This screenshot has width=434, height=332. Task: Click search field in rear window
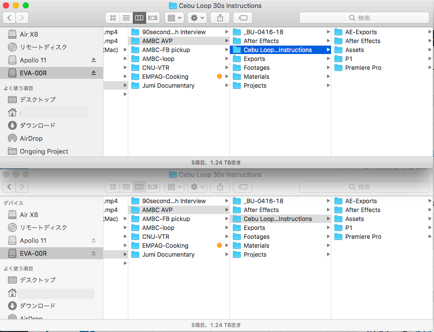(x=364, y=187)
